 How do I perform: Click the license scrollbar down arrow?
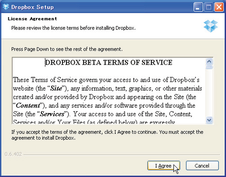[209, 120]
